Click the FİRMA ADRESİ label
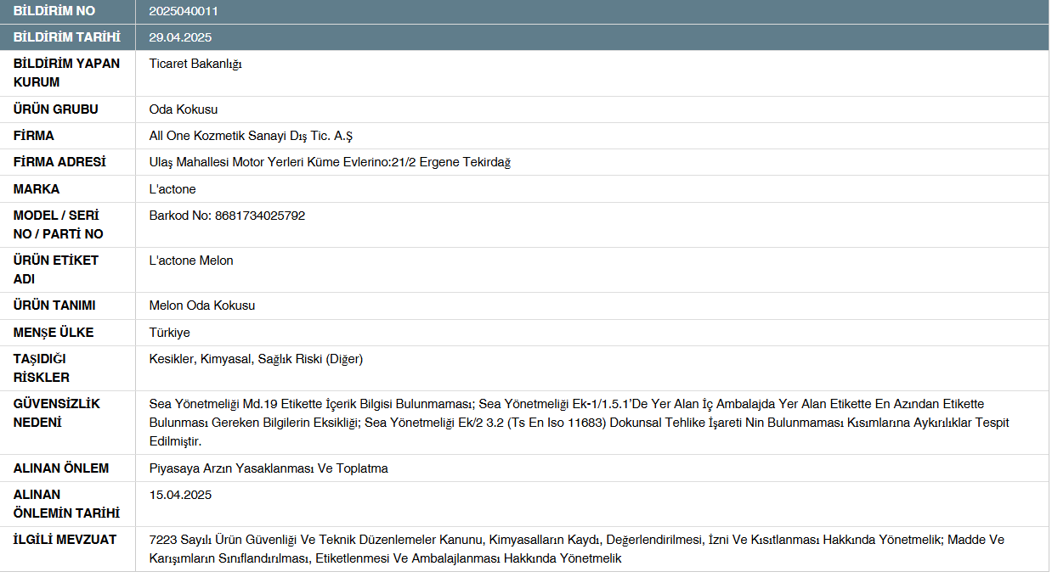Viewport: 1052px width, 583px height. pos(59,162)
